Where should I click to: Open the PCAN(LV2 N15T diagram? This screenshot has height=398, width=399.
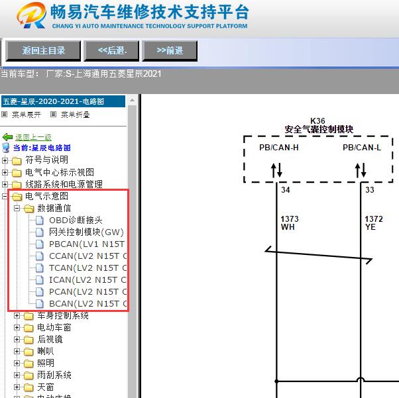[x=87, y=292]
